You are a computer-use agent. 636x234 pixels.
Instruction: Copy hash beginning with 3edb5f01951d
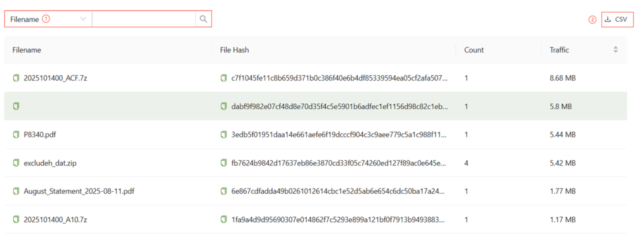(224, 134)
